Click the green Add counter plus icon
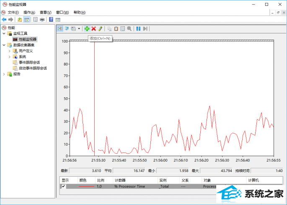 click(x=87, y=28)
